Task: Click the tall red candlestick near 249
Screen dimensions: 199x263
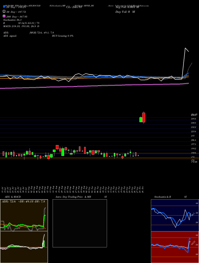Action: click(144, 118)
